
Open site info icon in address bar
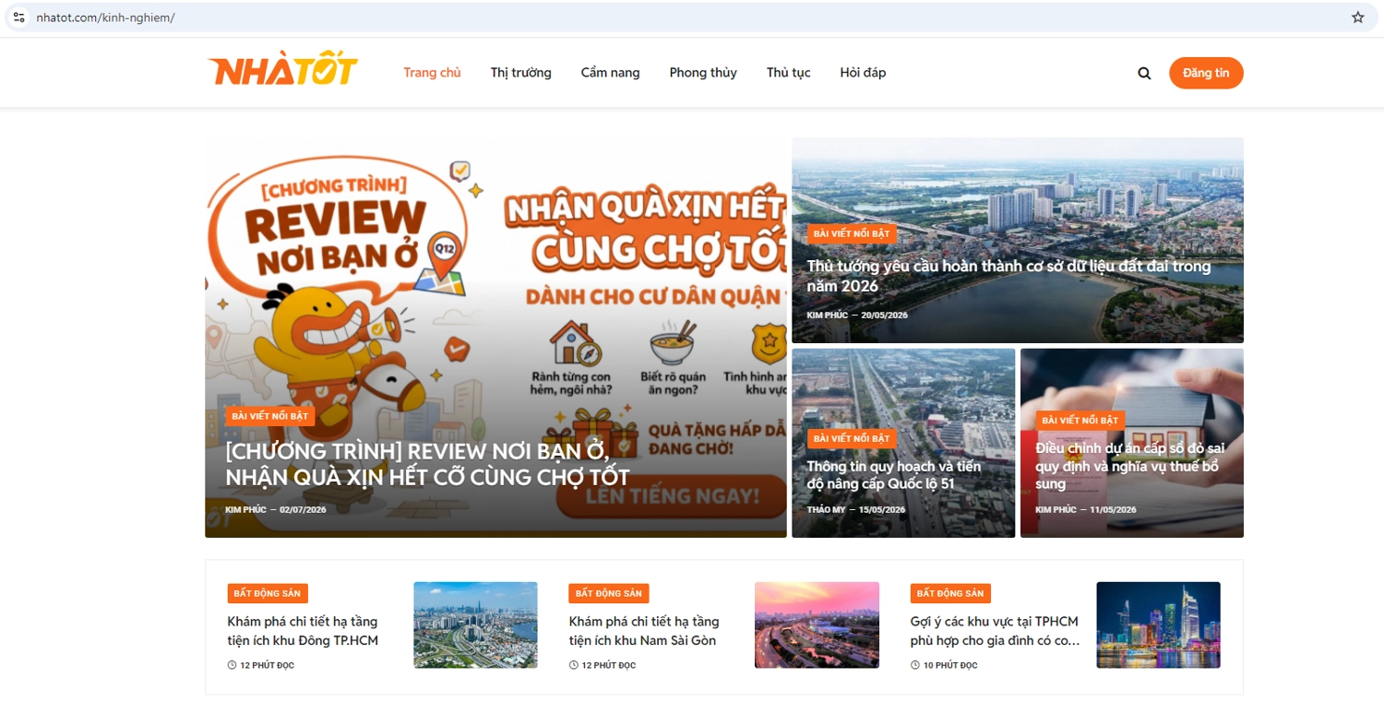(x=18, y=18)
